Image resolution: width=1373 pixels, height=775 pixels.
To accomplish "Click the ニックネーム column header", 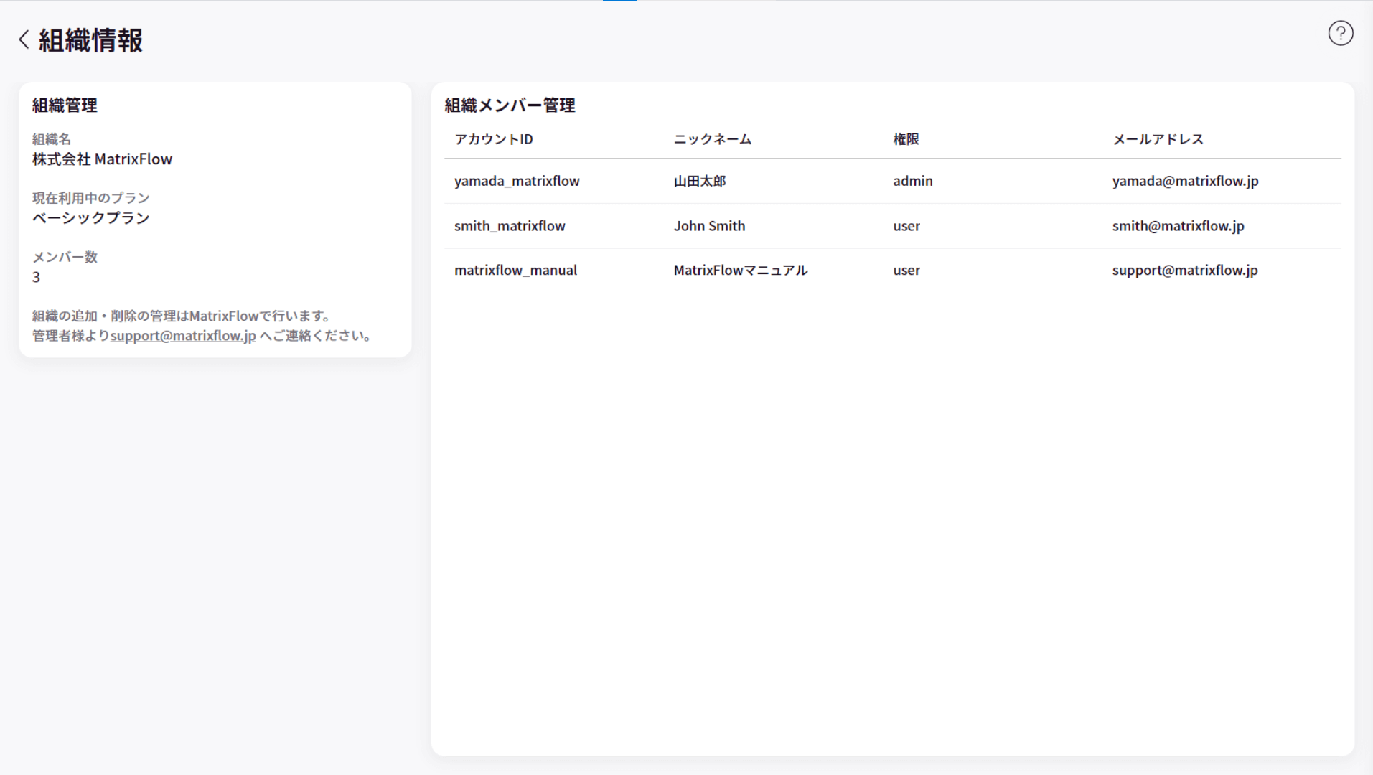I will pos(713,139).
